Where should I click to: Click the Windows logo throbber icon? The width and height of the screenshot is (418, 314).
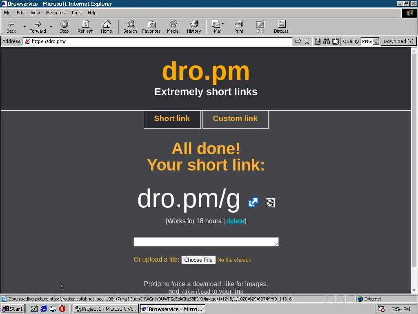tap(409, 13)
